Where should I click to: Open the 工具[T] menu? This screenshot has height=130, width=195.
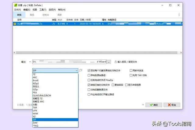pyautogui.click(x=43, y=9)
